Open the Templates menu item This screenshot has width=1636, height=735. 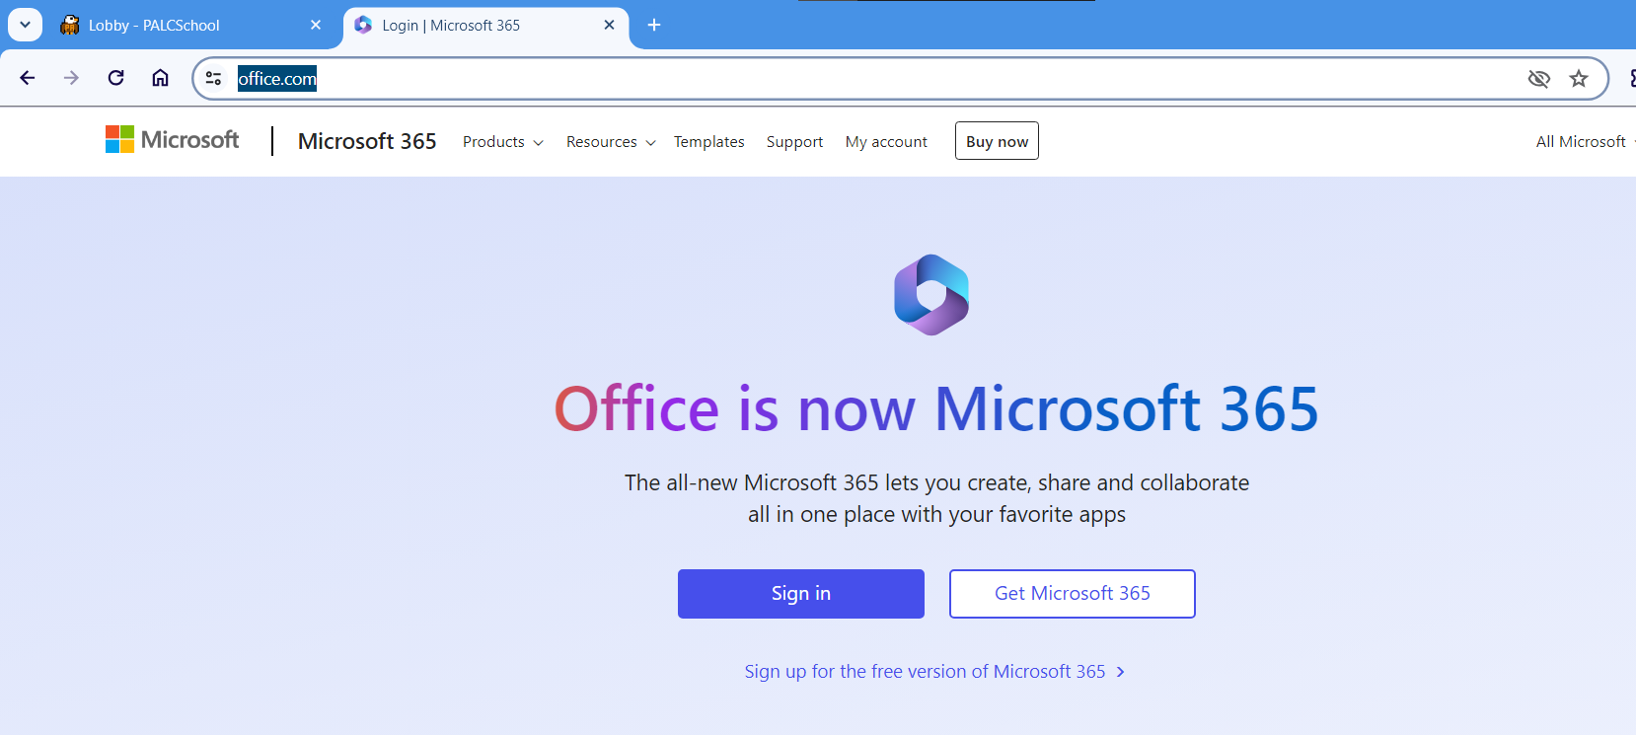[708, 142]
